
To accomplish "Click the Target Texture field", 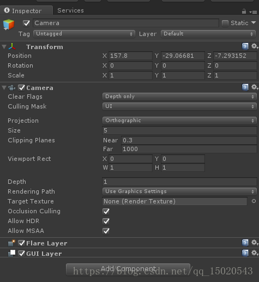I will pos(174,201).
